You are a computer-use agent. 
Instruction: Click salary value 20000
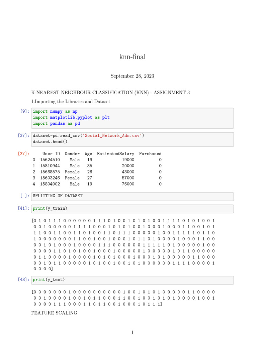pyautogui.click(x=128, y=166)
